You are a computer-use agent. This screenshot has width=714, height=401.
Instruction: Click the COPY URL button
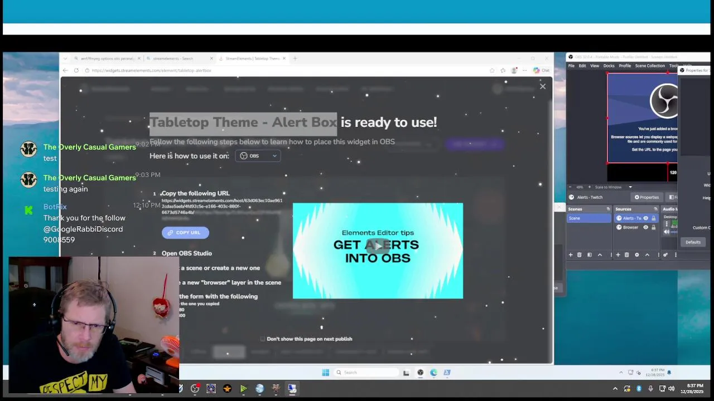(x=185, y=233)
